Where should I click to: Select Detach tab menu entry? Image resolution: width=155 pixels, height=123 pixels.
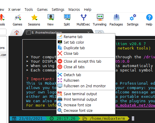click(86, 75)
